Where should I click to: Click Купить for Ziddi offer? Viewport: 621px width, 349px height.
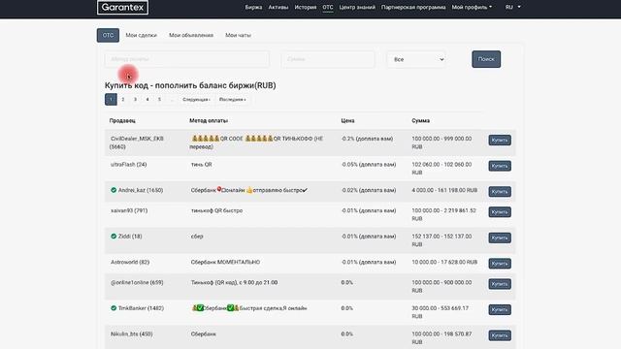coord(500,238)
